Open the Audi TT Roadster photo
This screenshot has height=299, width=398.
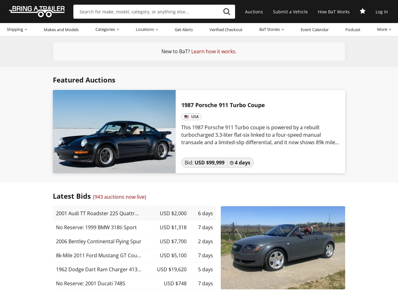pos(283,248)
